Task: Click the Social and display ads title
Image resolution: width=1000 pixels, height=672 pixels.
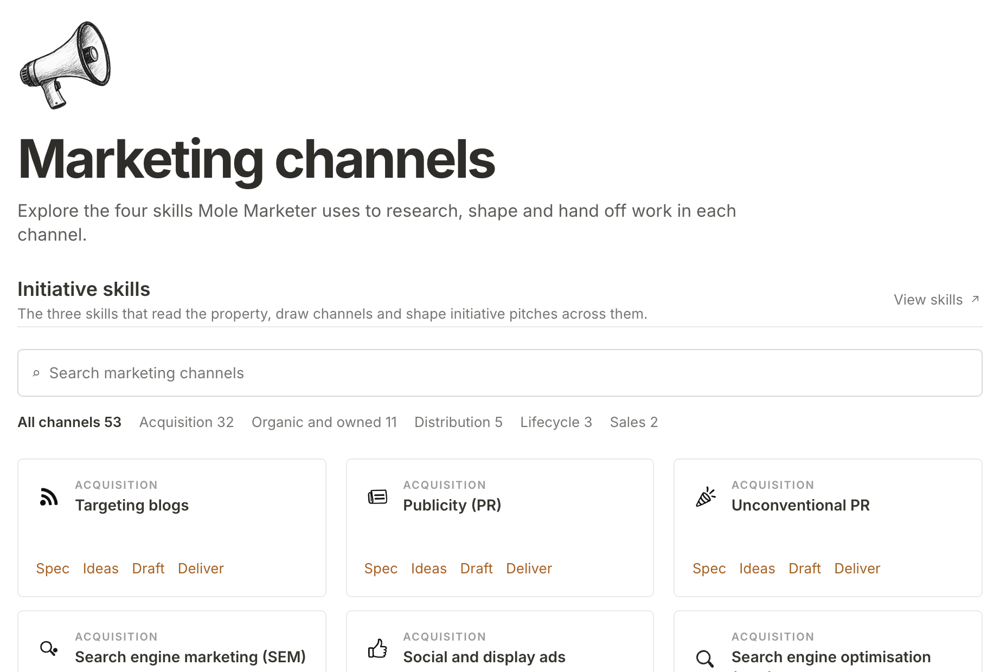Action: 484,657
